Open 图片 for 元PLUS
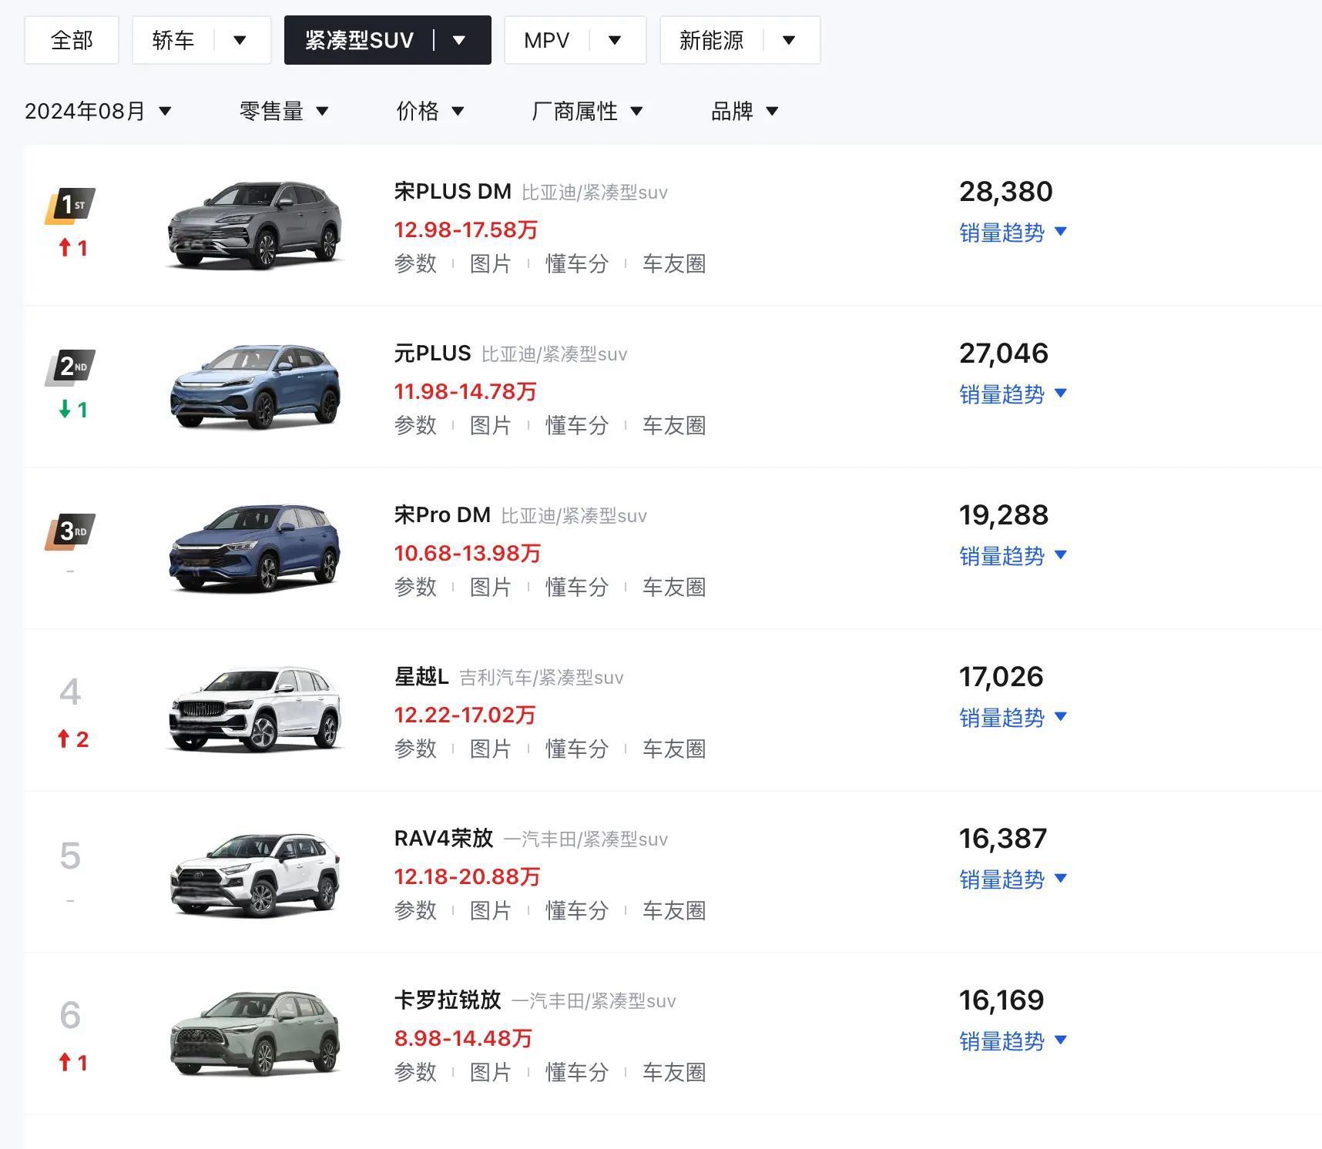 [491, 425]
